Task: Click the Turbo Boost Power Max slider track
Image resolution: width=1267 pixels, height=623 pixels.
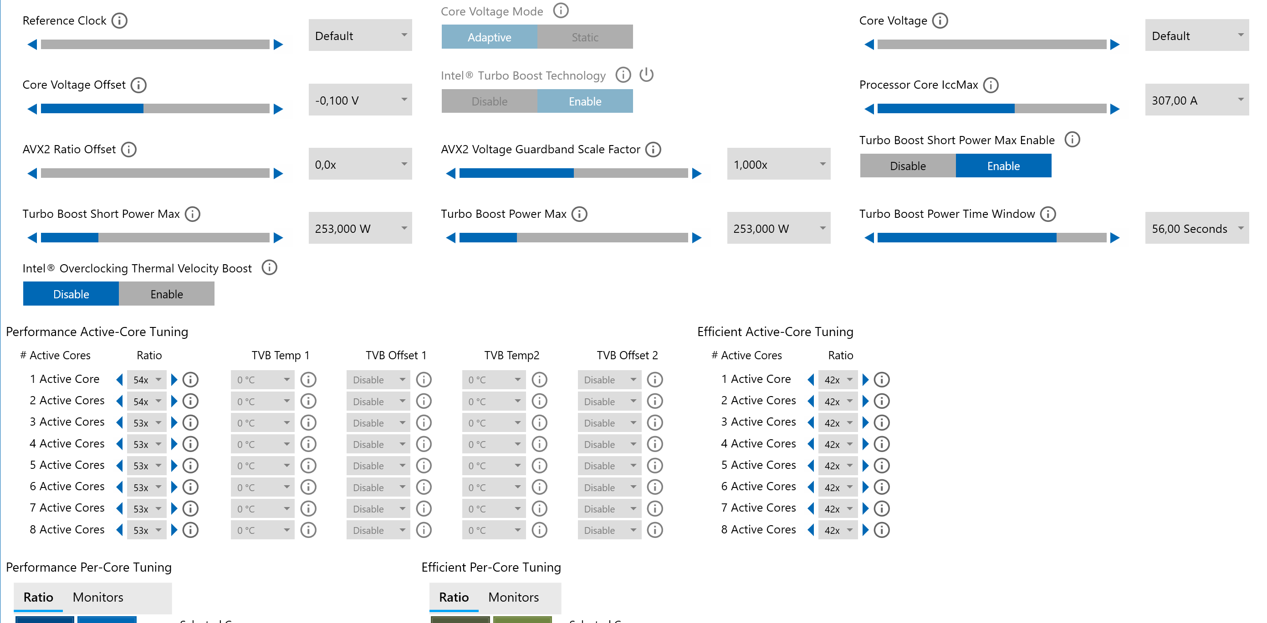Action: (x=573, y=238)
